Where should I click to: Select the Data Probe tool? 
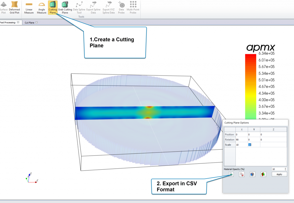coord(121,7)
